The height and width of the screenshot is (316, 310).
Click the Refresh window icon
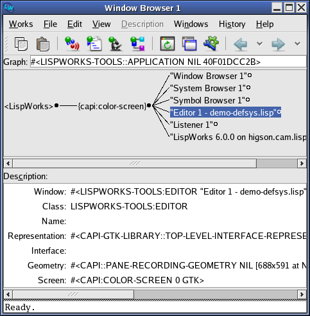(168, 44)
